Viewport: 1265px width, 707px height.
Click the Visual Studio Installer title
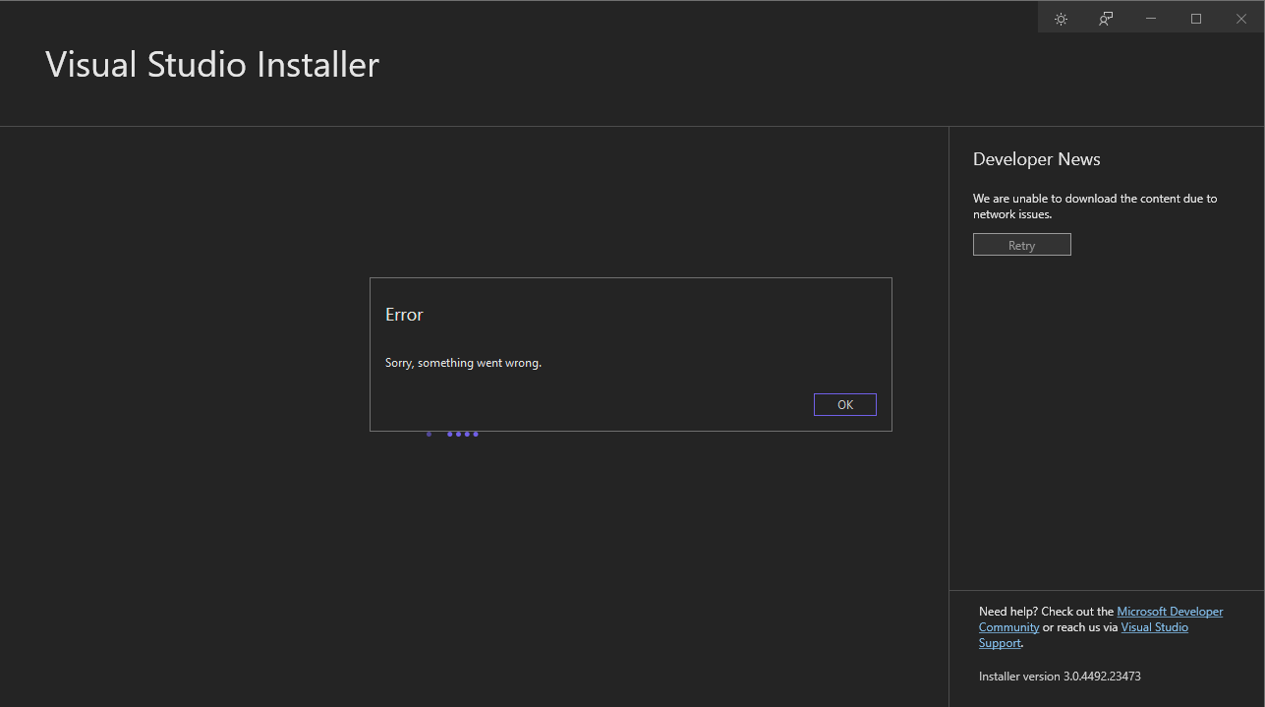[212, 65]
